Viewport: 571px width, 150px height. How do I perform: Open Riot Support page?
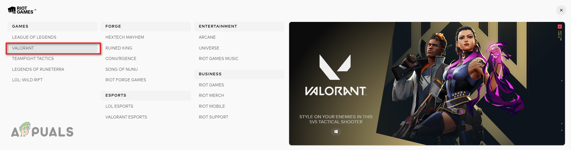pyautogui.click(x=213, y=117)
